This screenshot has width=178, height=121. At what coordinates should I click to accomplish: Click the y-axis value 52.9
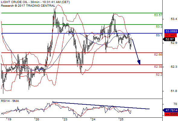point(174,43)
